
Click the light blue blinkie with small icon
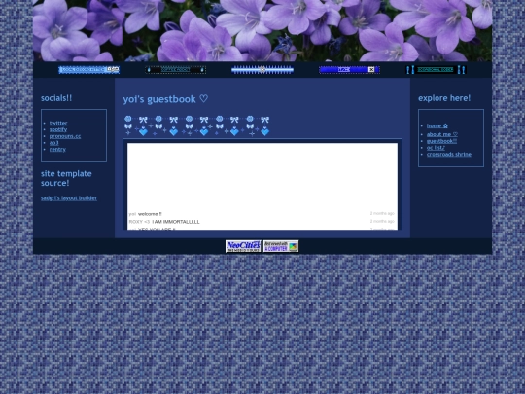89,70
